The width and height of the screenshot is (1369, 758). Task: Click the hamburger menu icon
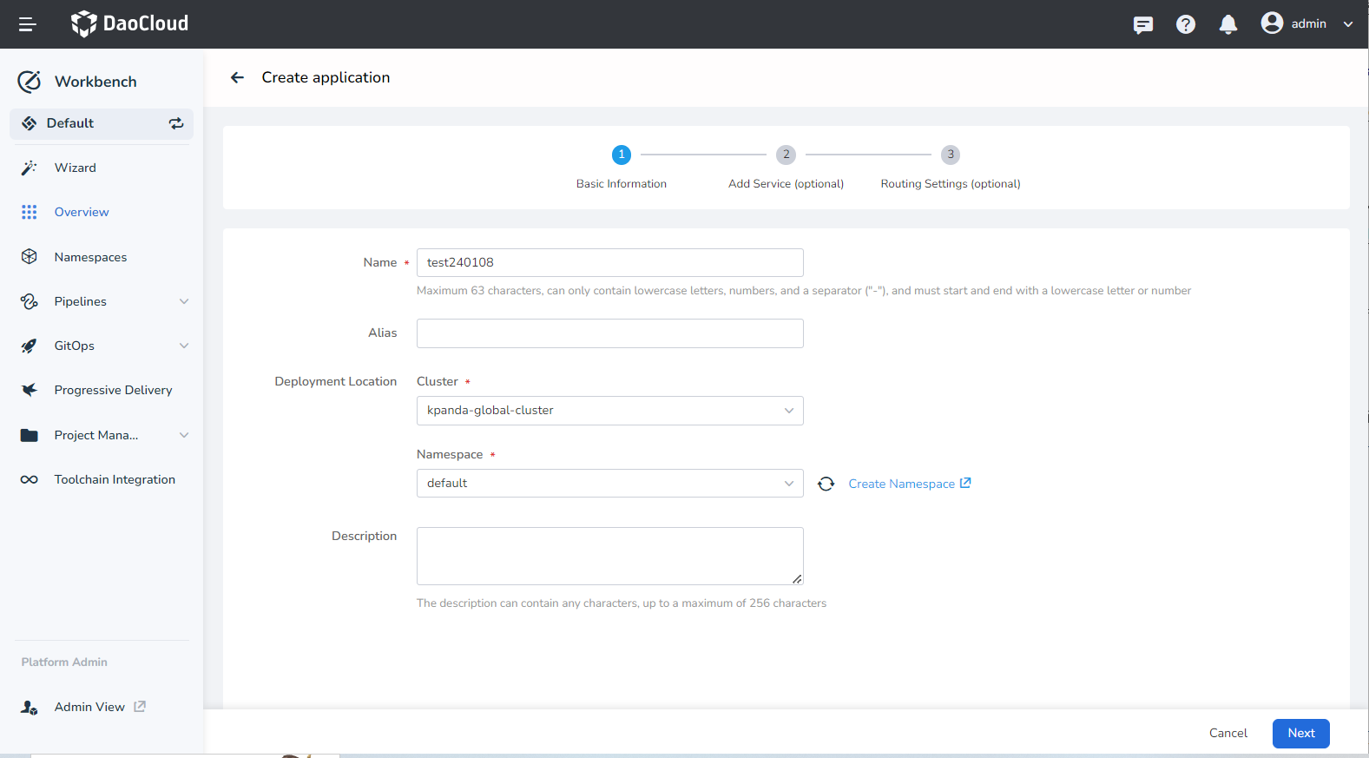point(27,24)
